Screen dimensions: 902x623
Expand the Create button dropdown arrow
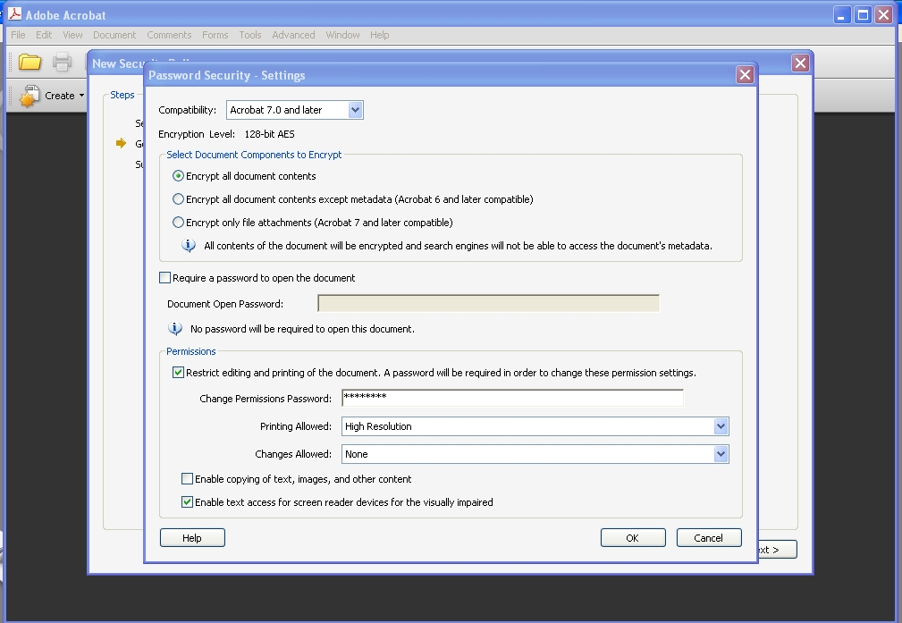pyautogui.click(x=81, y=96)
